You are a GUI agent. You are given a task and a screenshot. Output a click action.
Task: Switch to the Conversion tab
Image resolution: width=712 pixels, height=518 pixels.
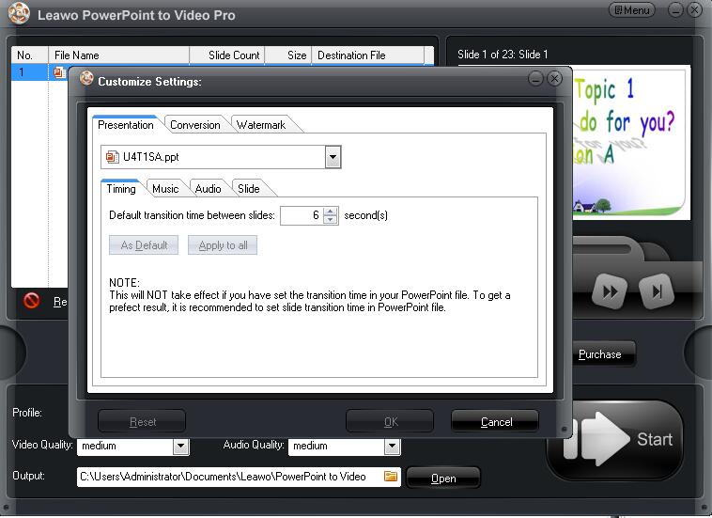click(x=194, y=125)
